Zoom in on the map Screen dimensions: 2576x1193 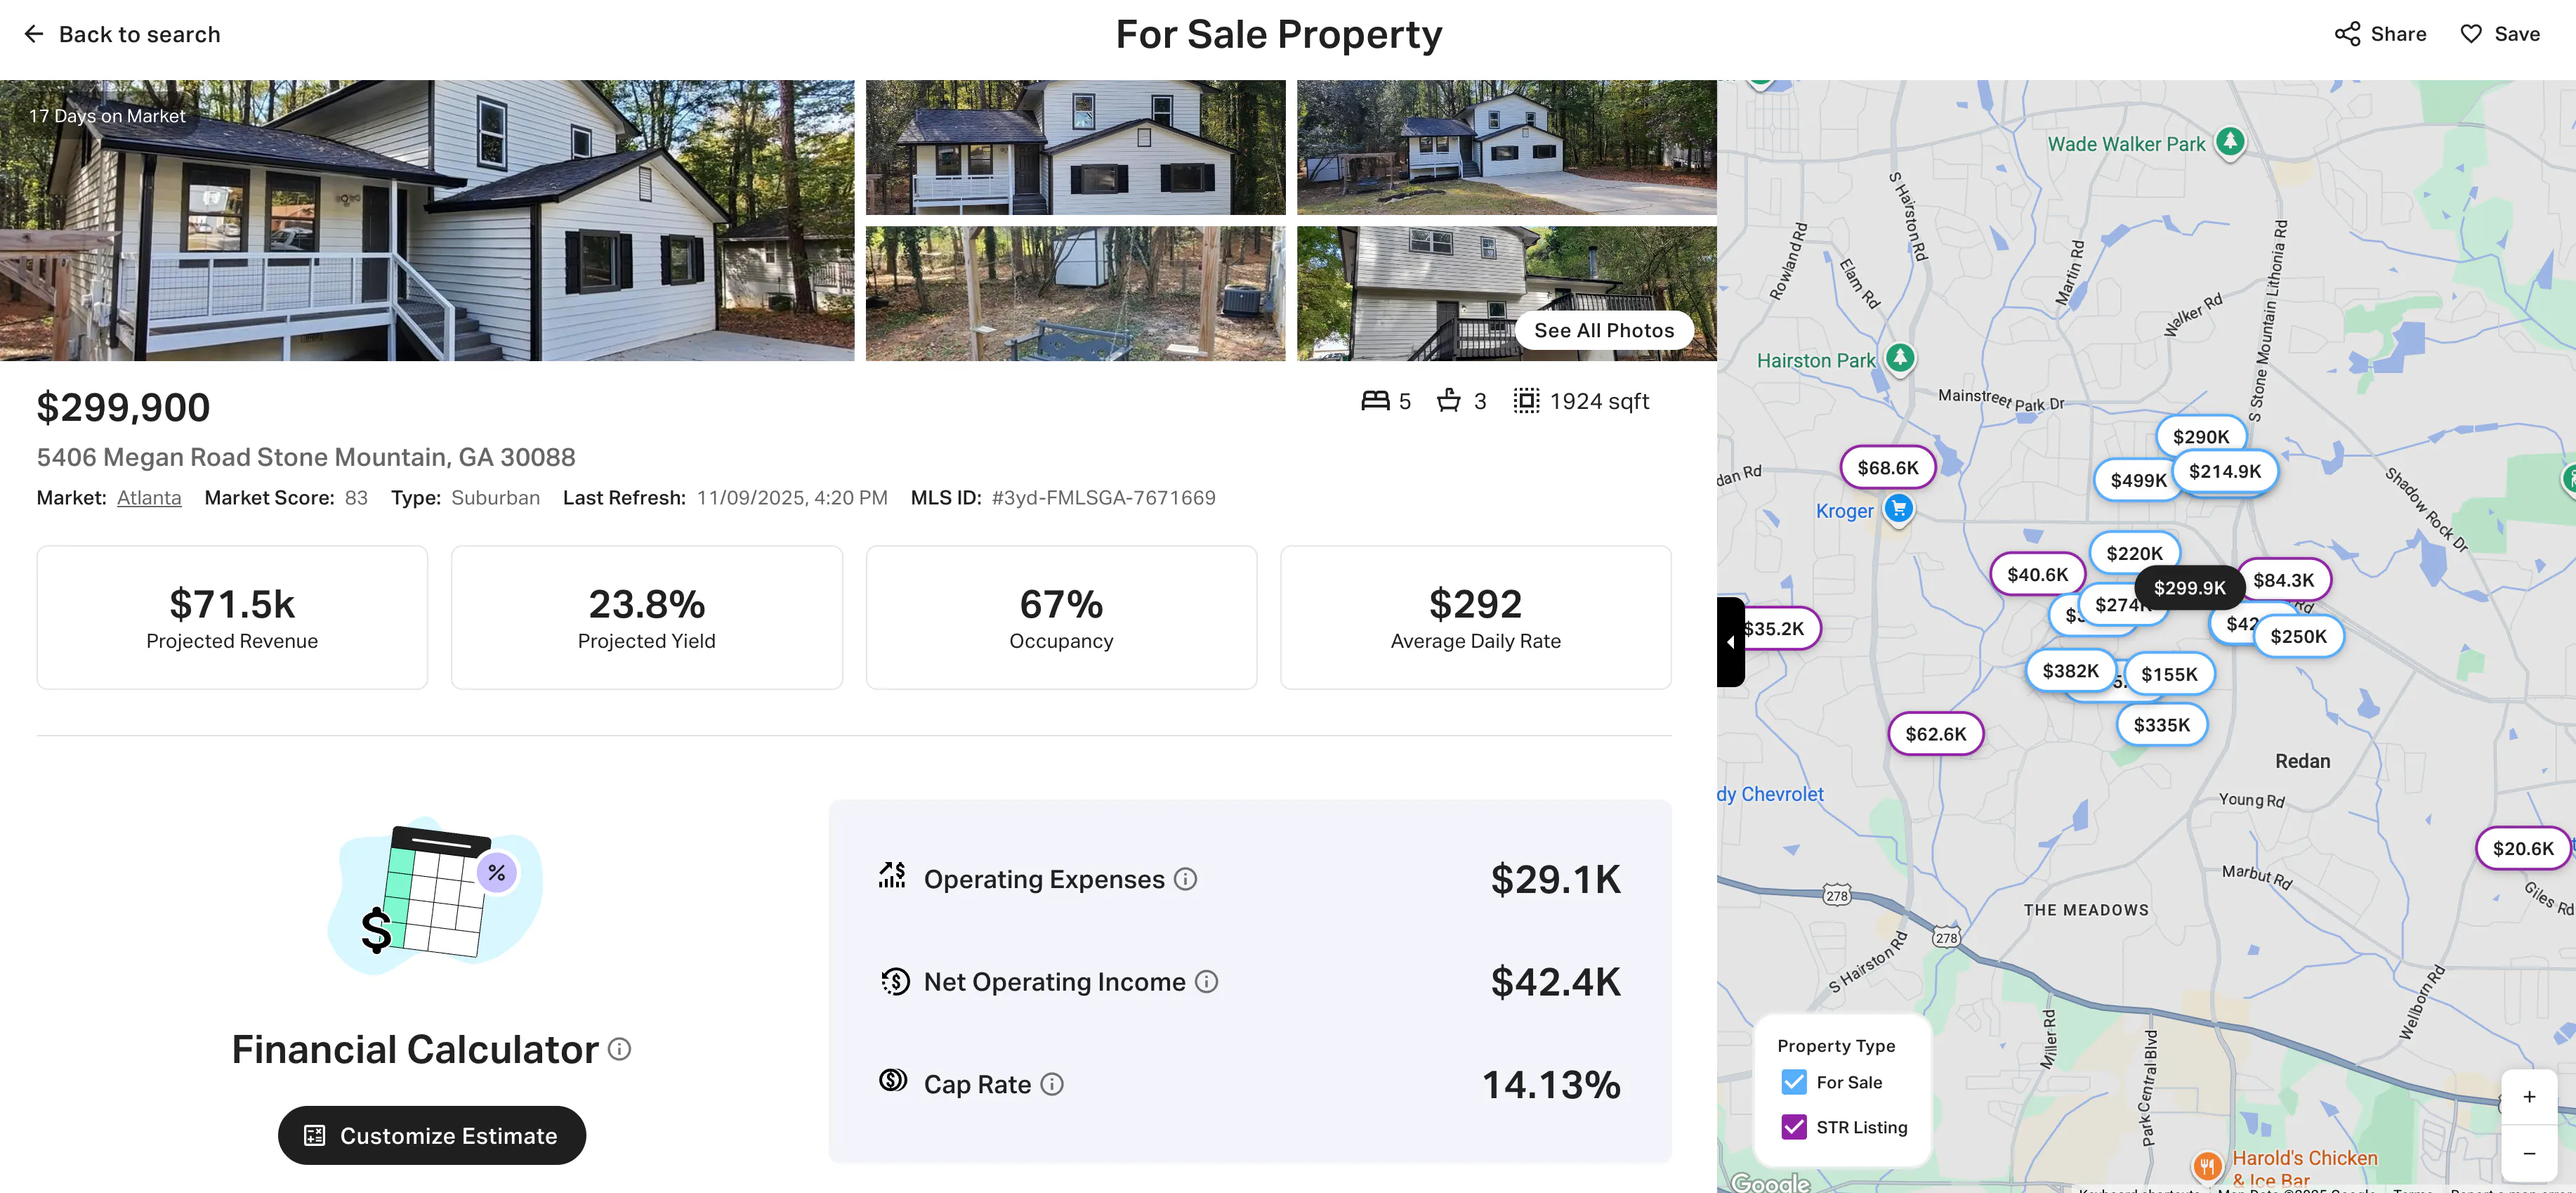click(x=2529, y=1097)
